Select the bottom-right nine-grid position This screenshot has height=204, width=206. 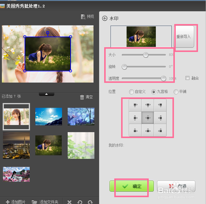(x=160, y=130)
